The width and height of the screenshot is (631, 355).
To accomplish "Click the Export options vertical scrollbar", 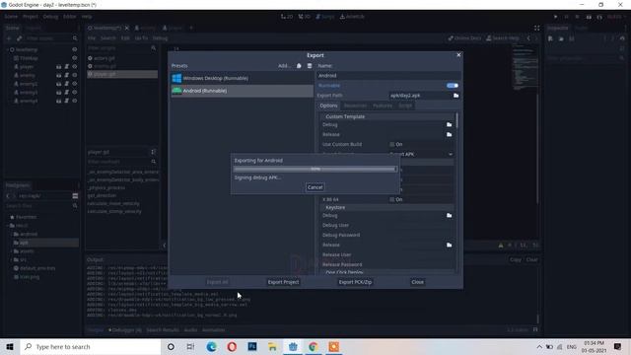I will [457, 120].
